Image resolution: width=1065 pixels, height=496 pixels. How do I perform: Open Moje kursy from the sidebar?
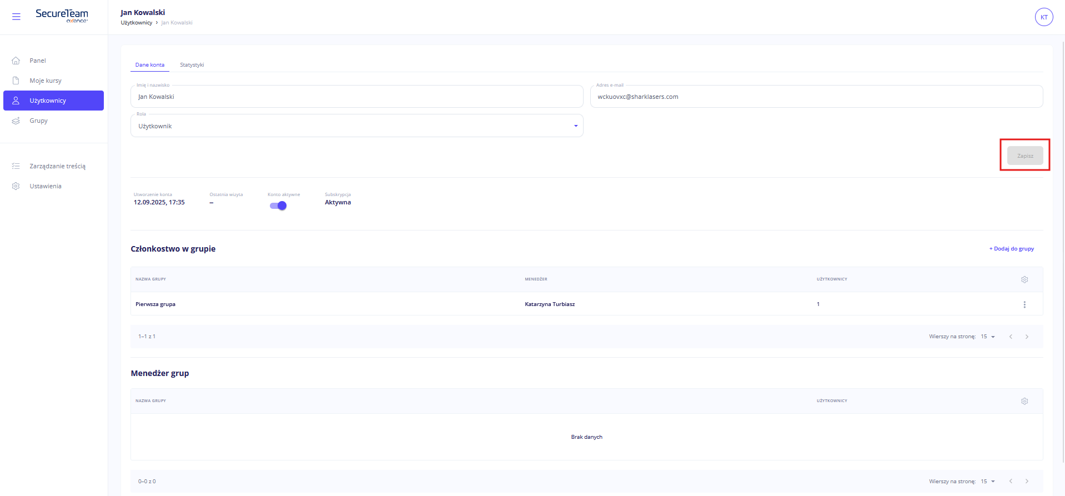point(46,81)
